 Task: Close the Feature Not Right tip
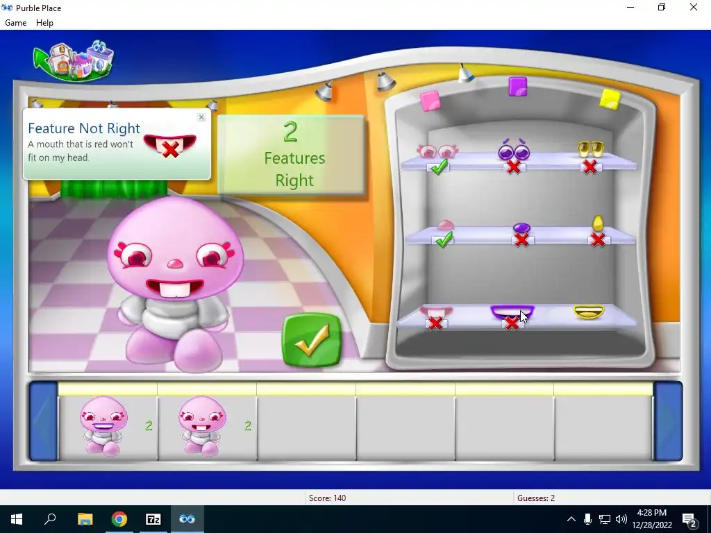tap(201, 117)
